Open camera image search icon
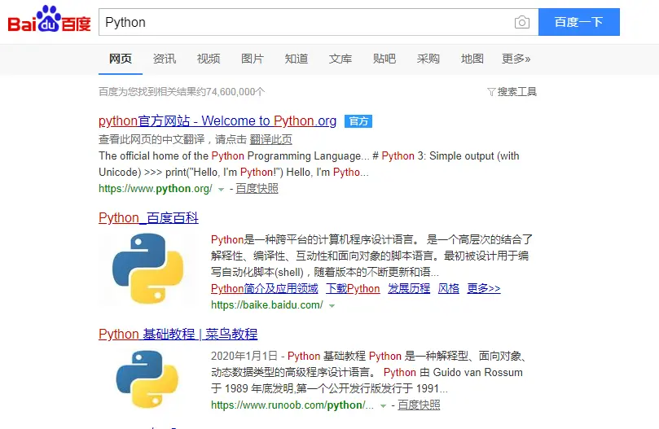 [521, 22]
